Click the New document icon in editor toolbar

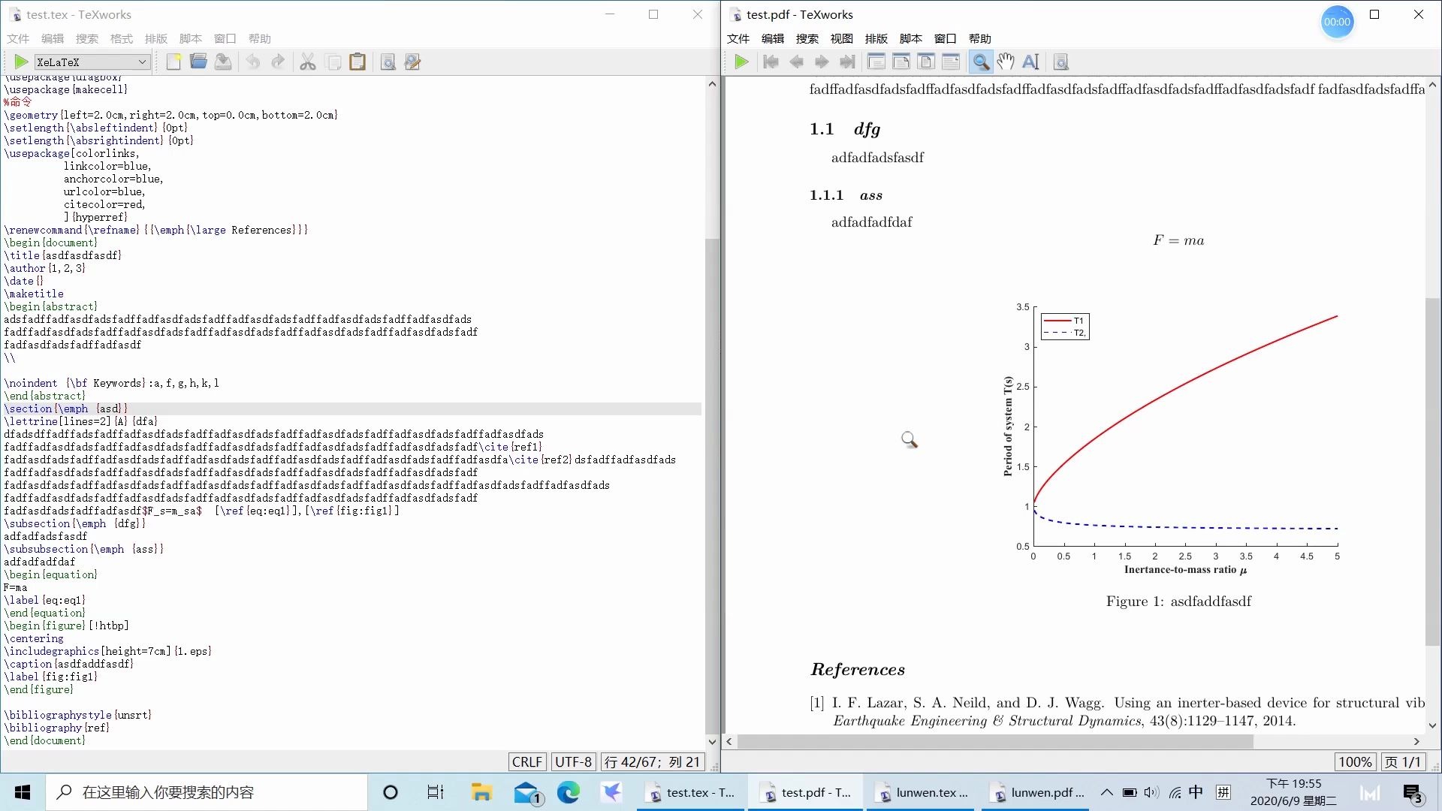(x=173, y=62)
